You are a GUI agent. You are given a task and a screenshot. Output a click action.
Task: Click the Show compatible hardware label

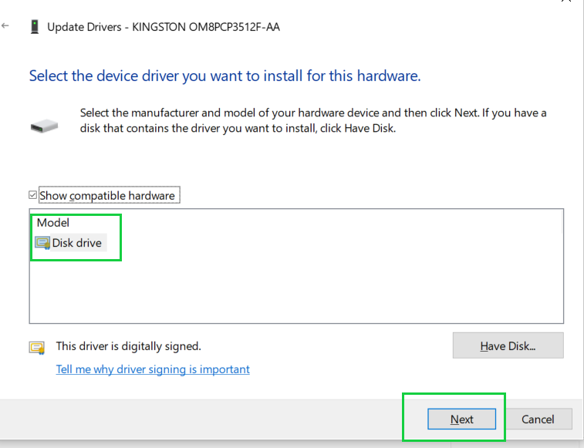(107, 196)
